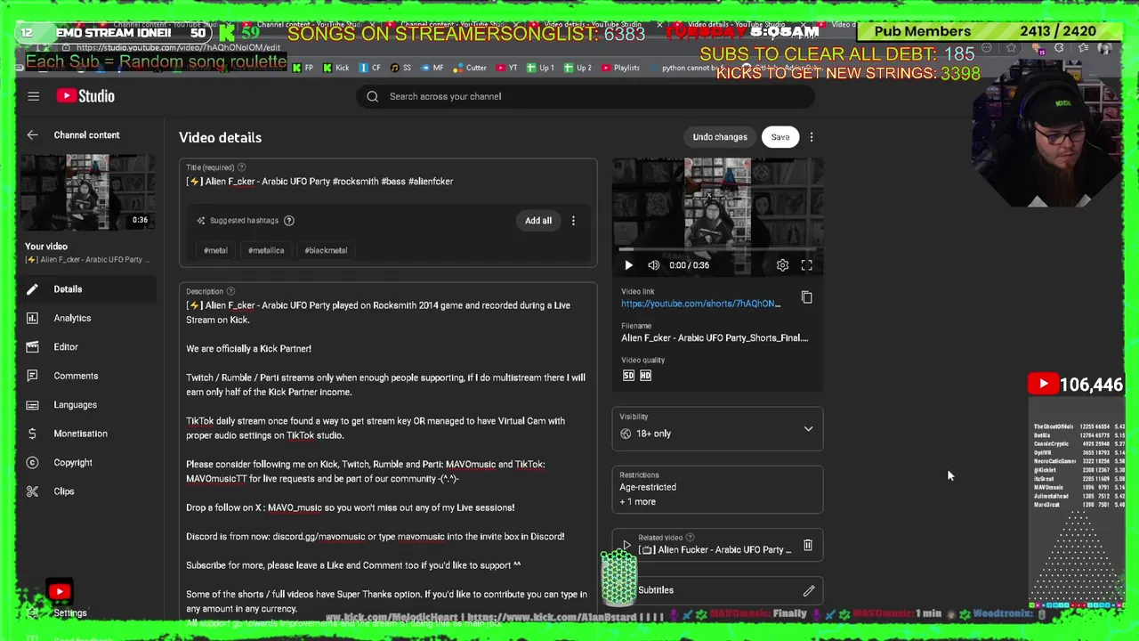Image resolution: width=1139 pixels, height=641 pixels.
Task: Add the #metal hashtag chip
Action: click(x=215, y=250)
